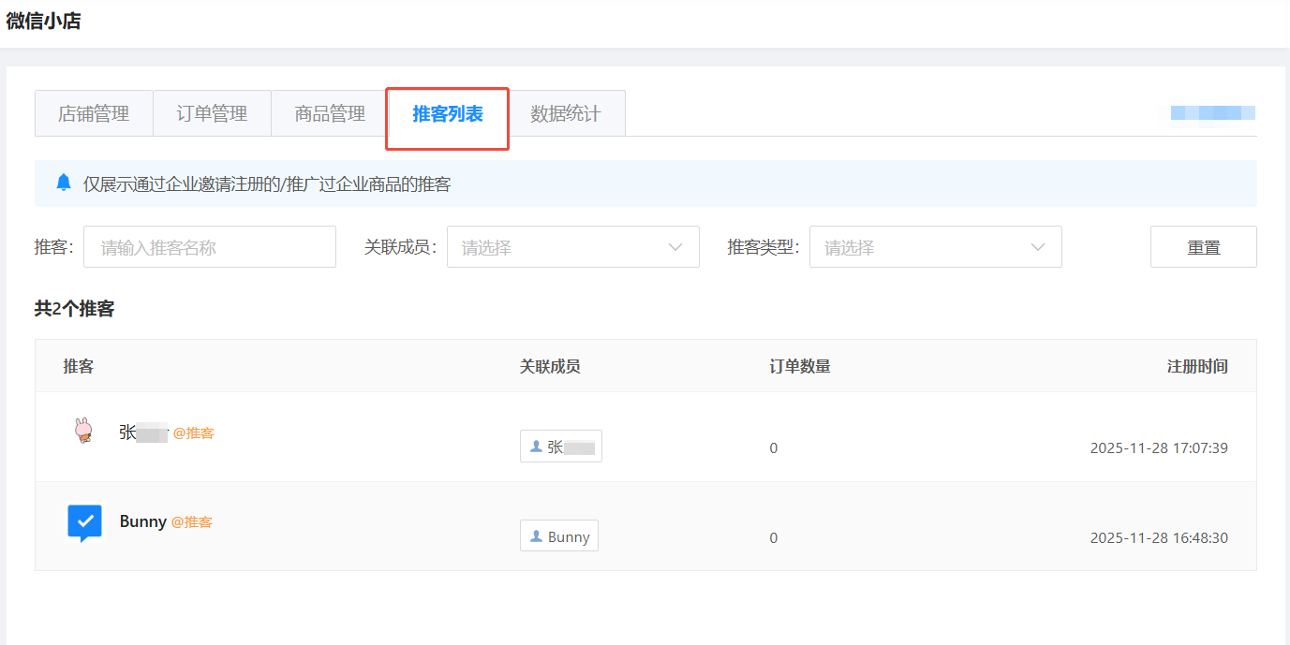1290x645 pixels.
Task: Click person icon in 张 member tag
Action: (536, 447)
